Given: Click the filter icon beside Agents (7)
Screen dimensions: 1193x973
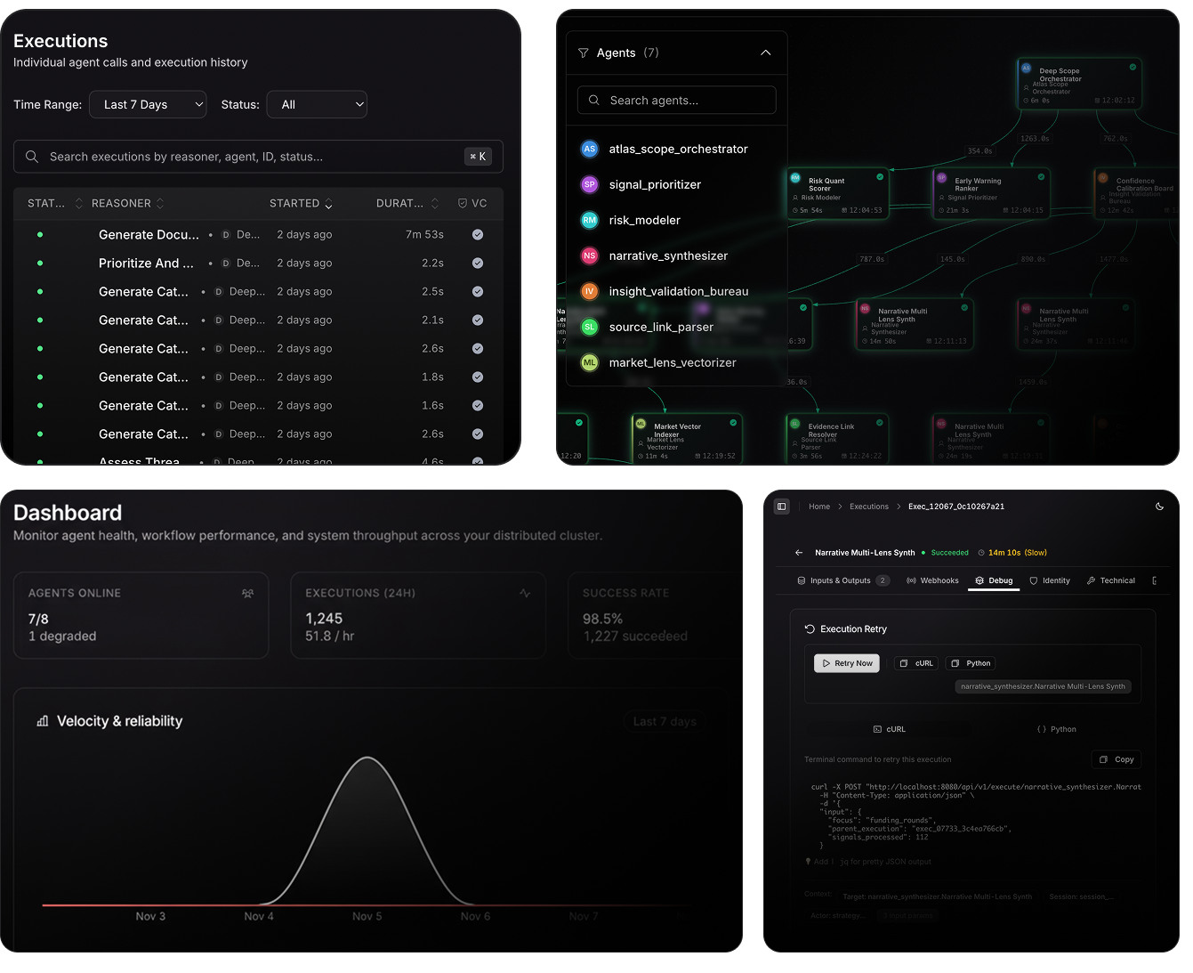Looking at the screenshot, I should (583, 53).
